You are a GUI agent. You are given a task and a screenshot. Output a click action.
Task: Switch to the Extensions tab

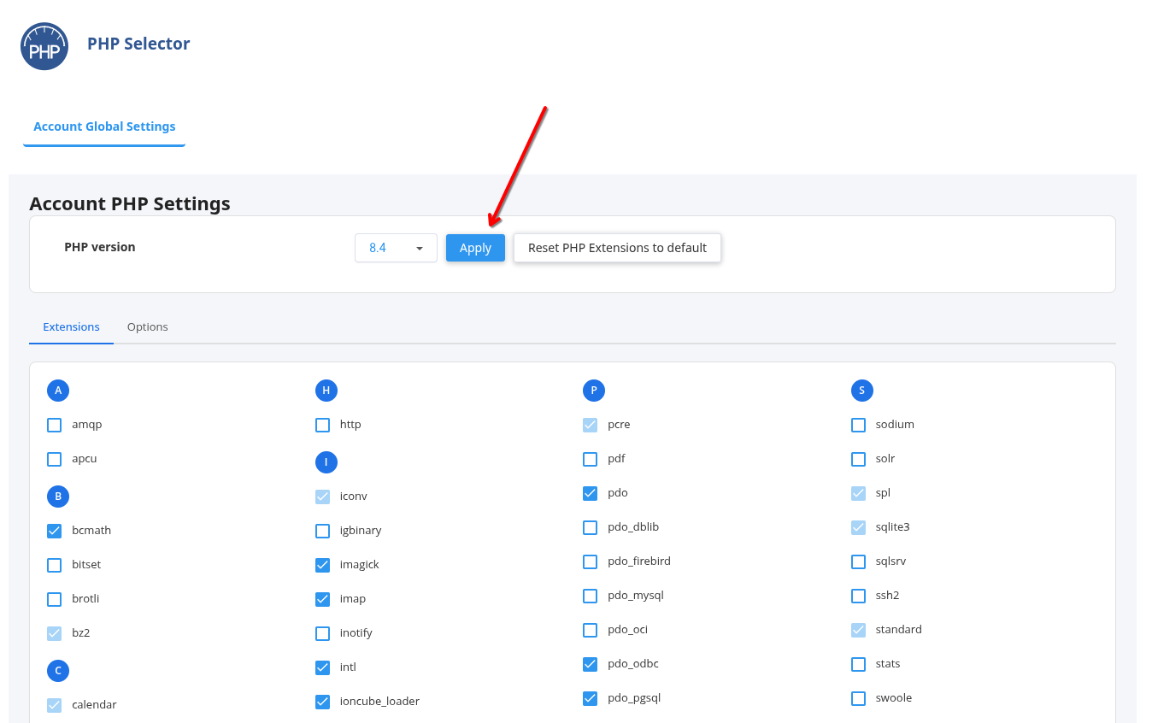point(72,327)
